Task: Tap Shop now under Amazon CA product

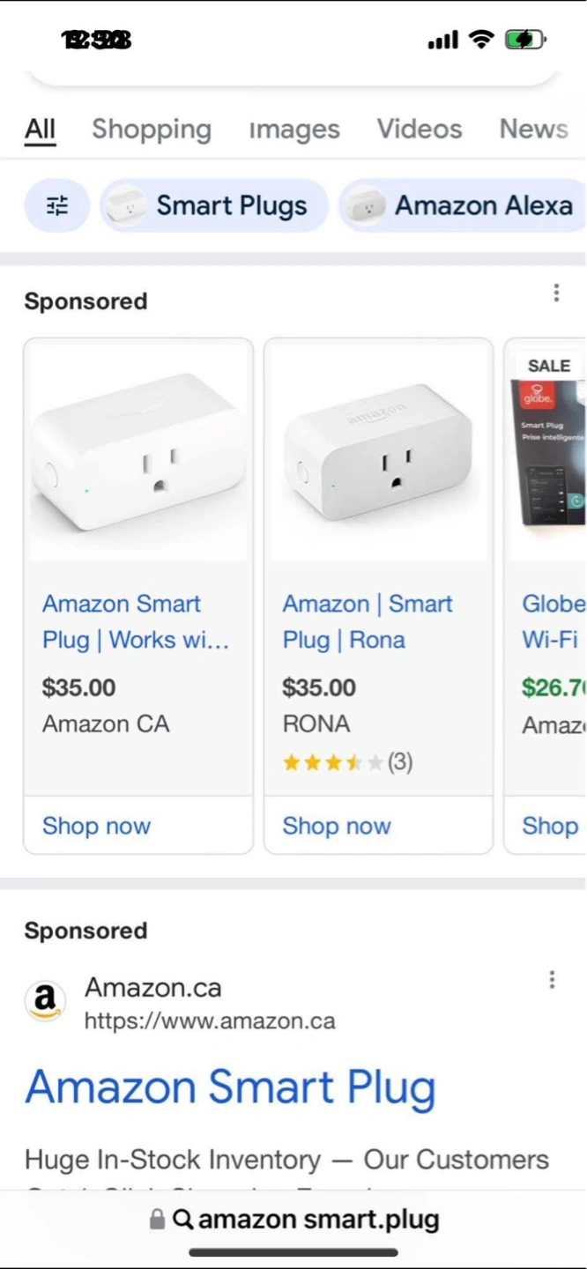Action: (96, 826)
